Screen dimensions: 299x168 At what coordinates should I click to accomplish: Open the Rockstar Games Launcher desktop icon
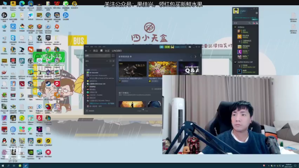(13, 4)
